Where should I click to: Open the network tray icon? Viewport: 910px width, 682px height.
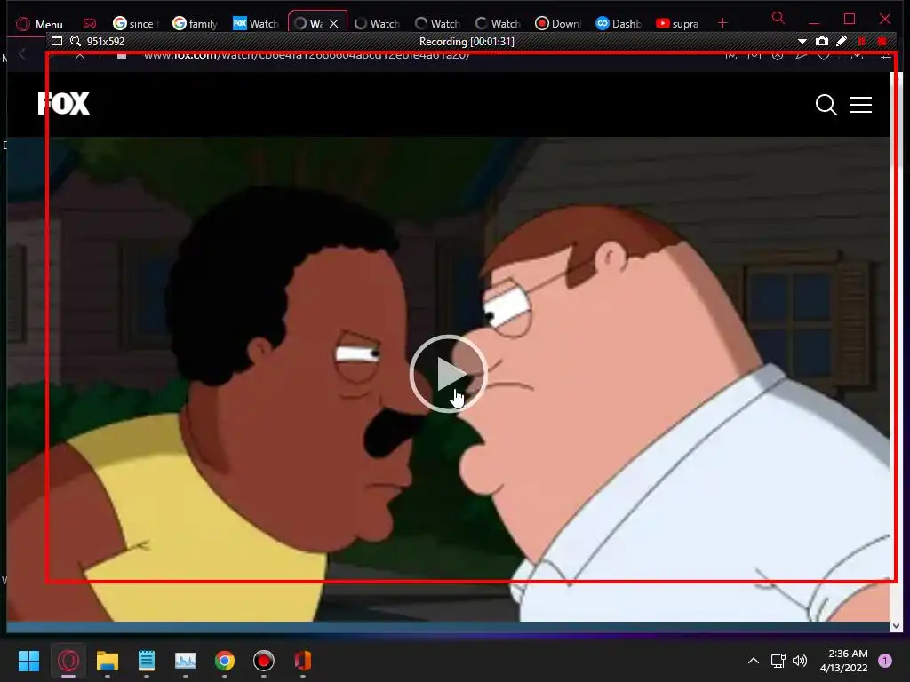tap(778, 661)
